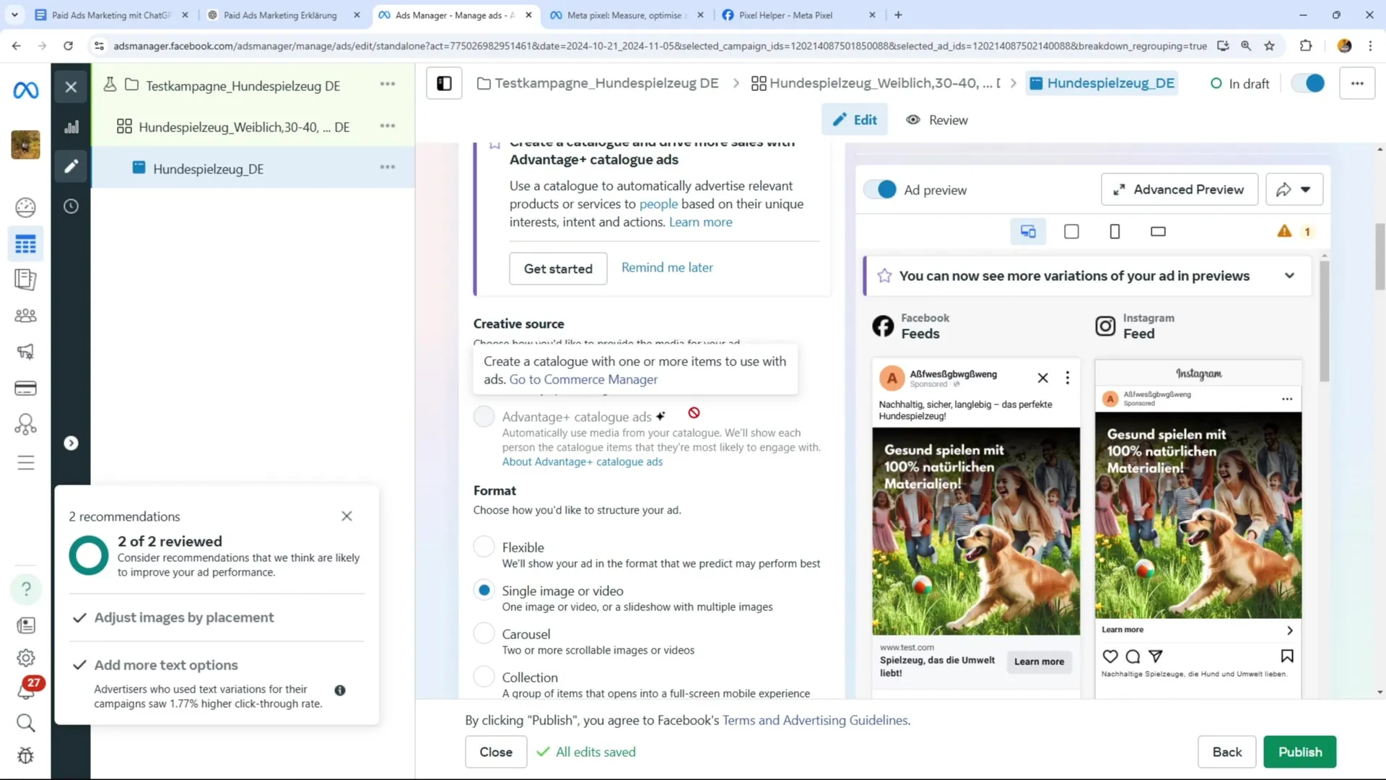Open the ads reporting pages icon

[25, 279]
